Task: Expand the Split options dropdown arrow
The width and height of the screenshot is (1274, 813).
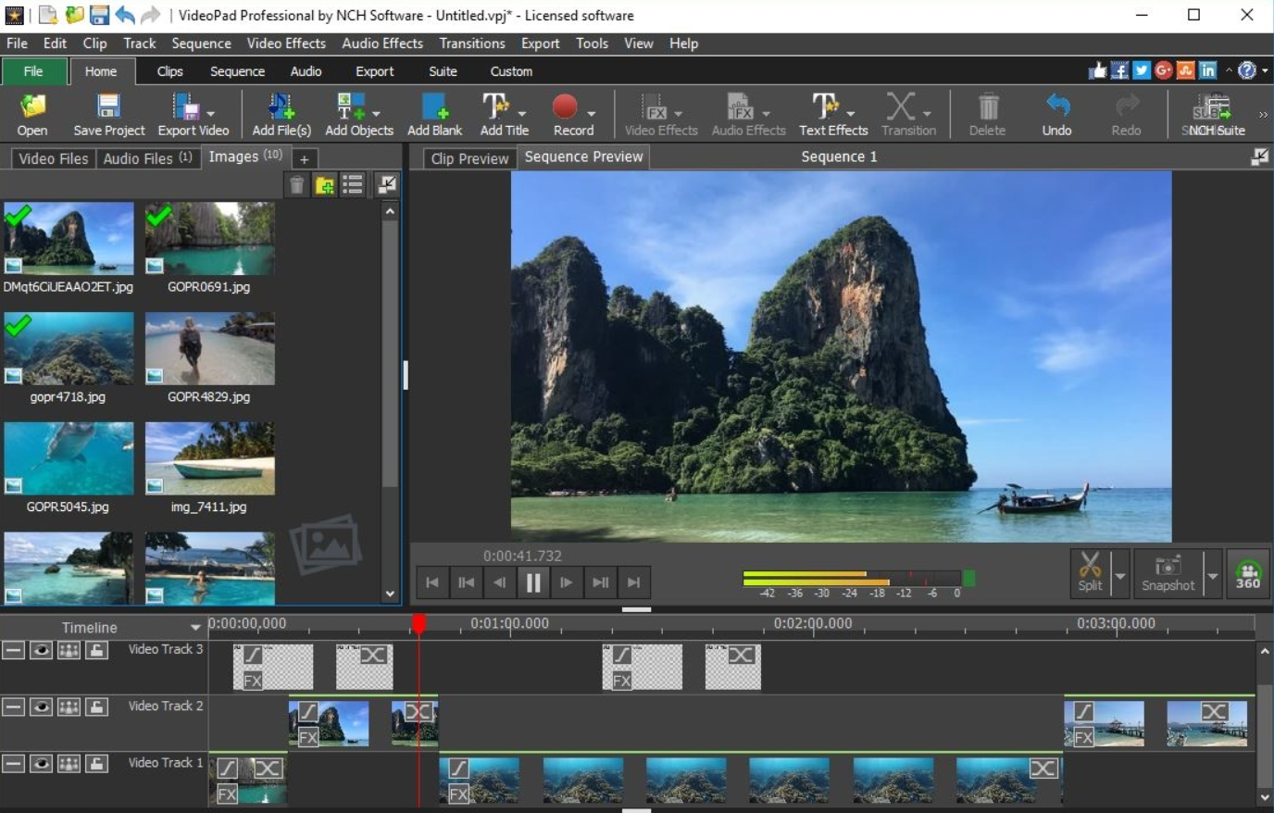Action: (x=1120, y=575)
